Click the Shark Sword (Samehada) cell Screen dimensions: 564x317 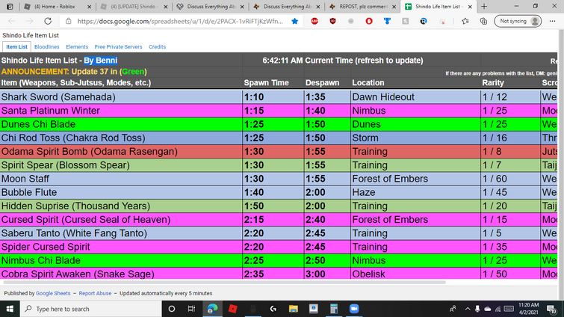click(x=121, y=96)
